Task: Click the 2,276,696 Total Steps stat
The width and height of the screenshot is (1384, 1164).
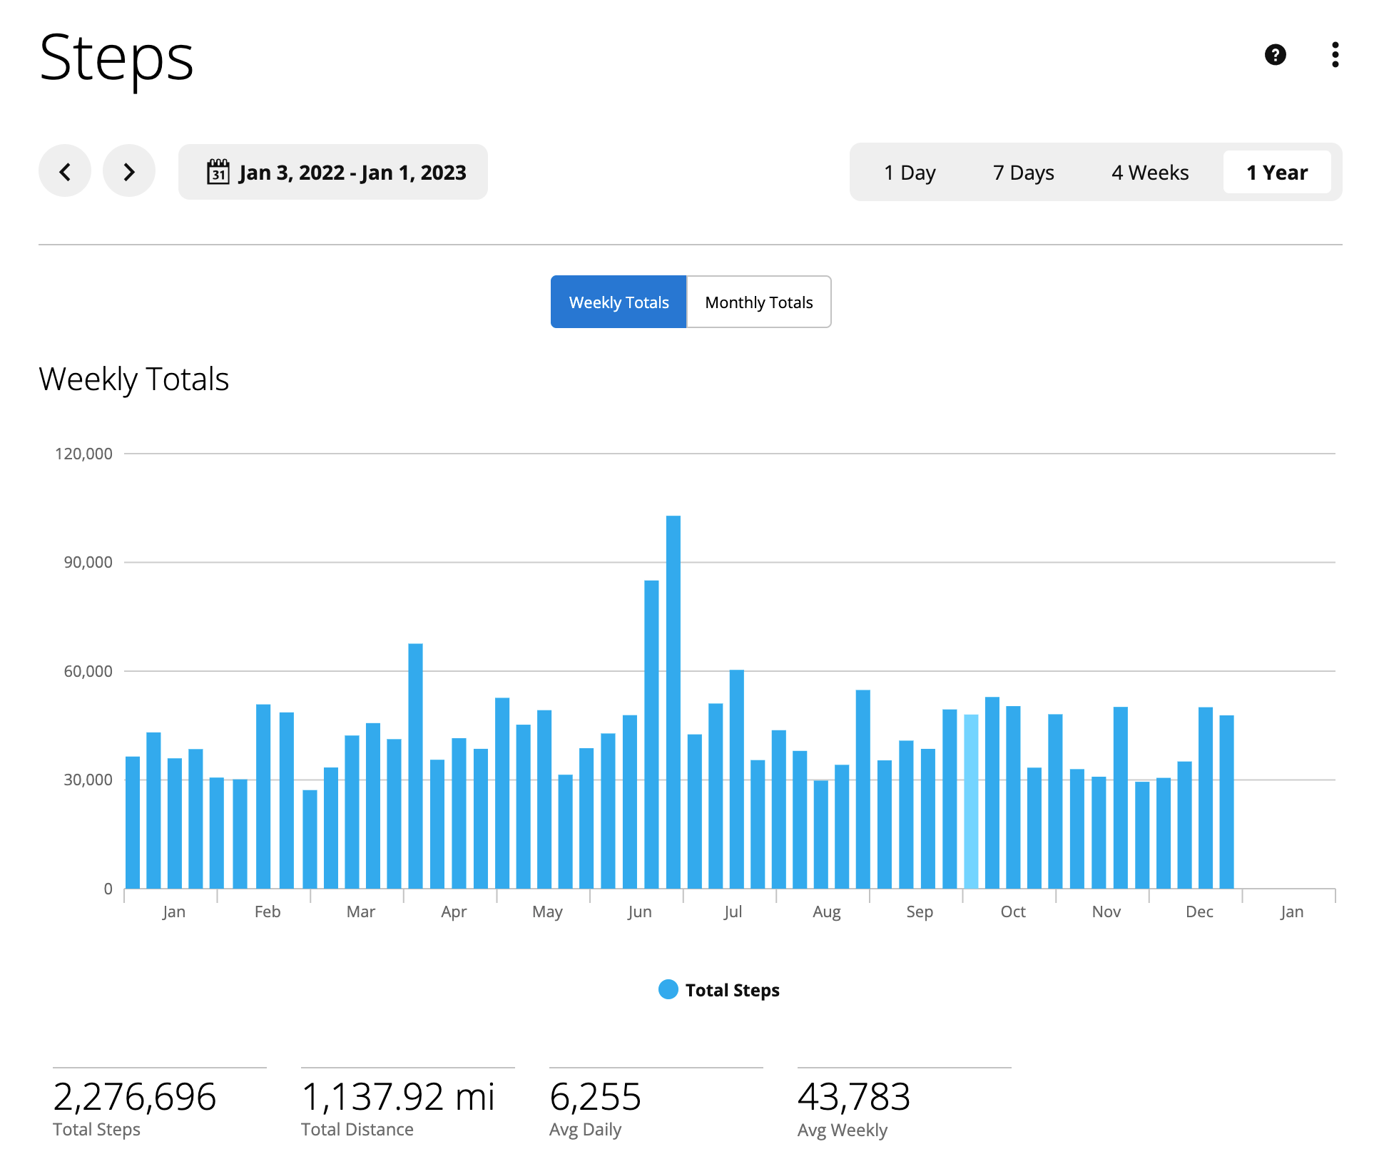Action: pos(134,1096)
